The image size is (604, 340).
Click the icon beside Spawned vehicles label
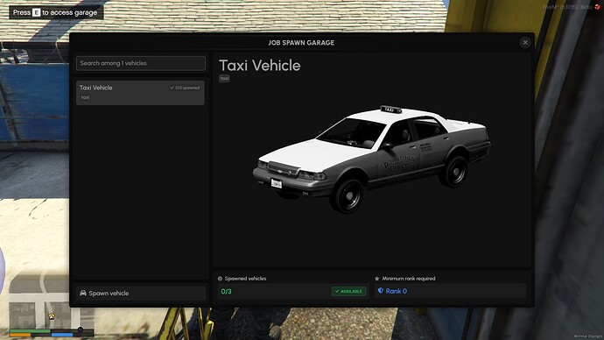220,279
